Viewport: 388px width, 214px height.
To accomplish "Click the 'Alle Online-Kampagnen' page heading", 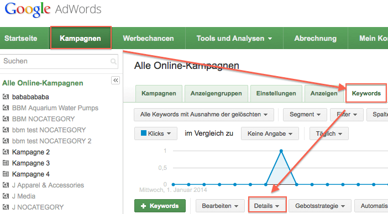I will [x=187, y=66].
